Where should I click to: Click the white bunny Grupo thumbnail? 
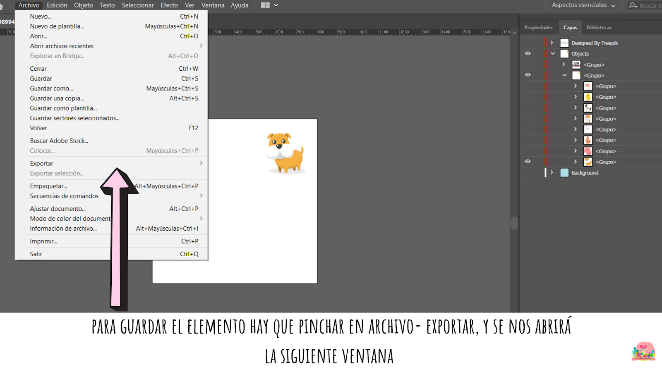click(x=588, y=129)
